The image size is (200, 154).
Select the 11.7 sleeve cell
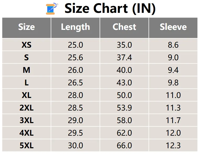(173, 120)
